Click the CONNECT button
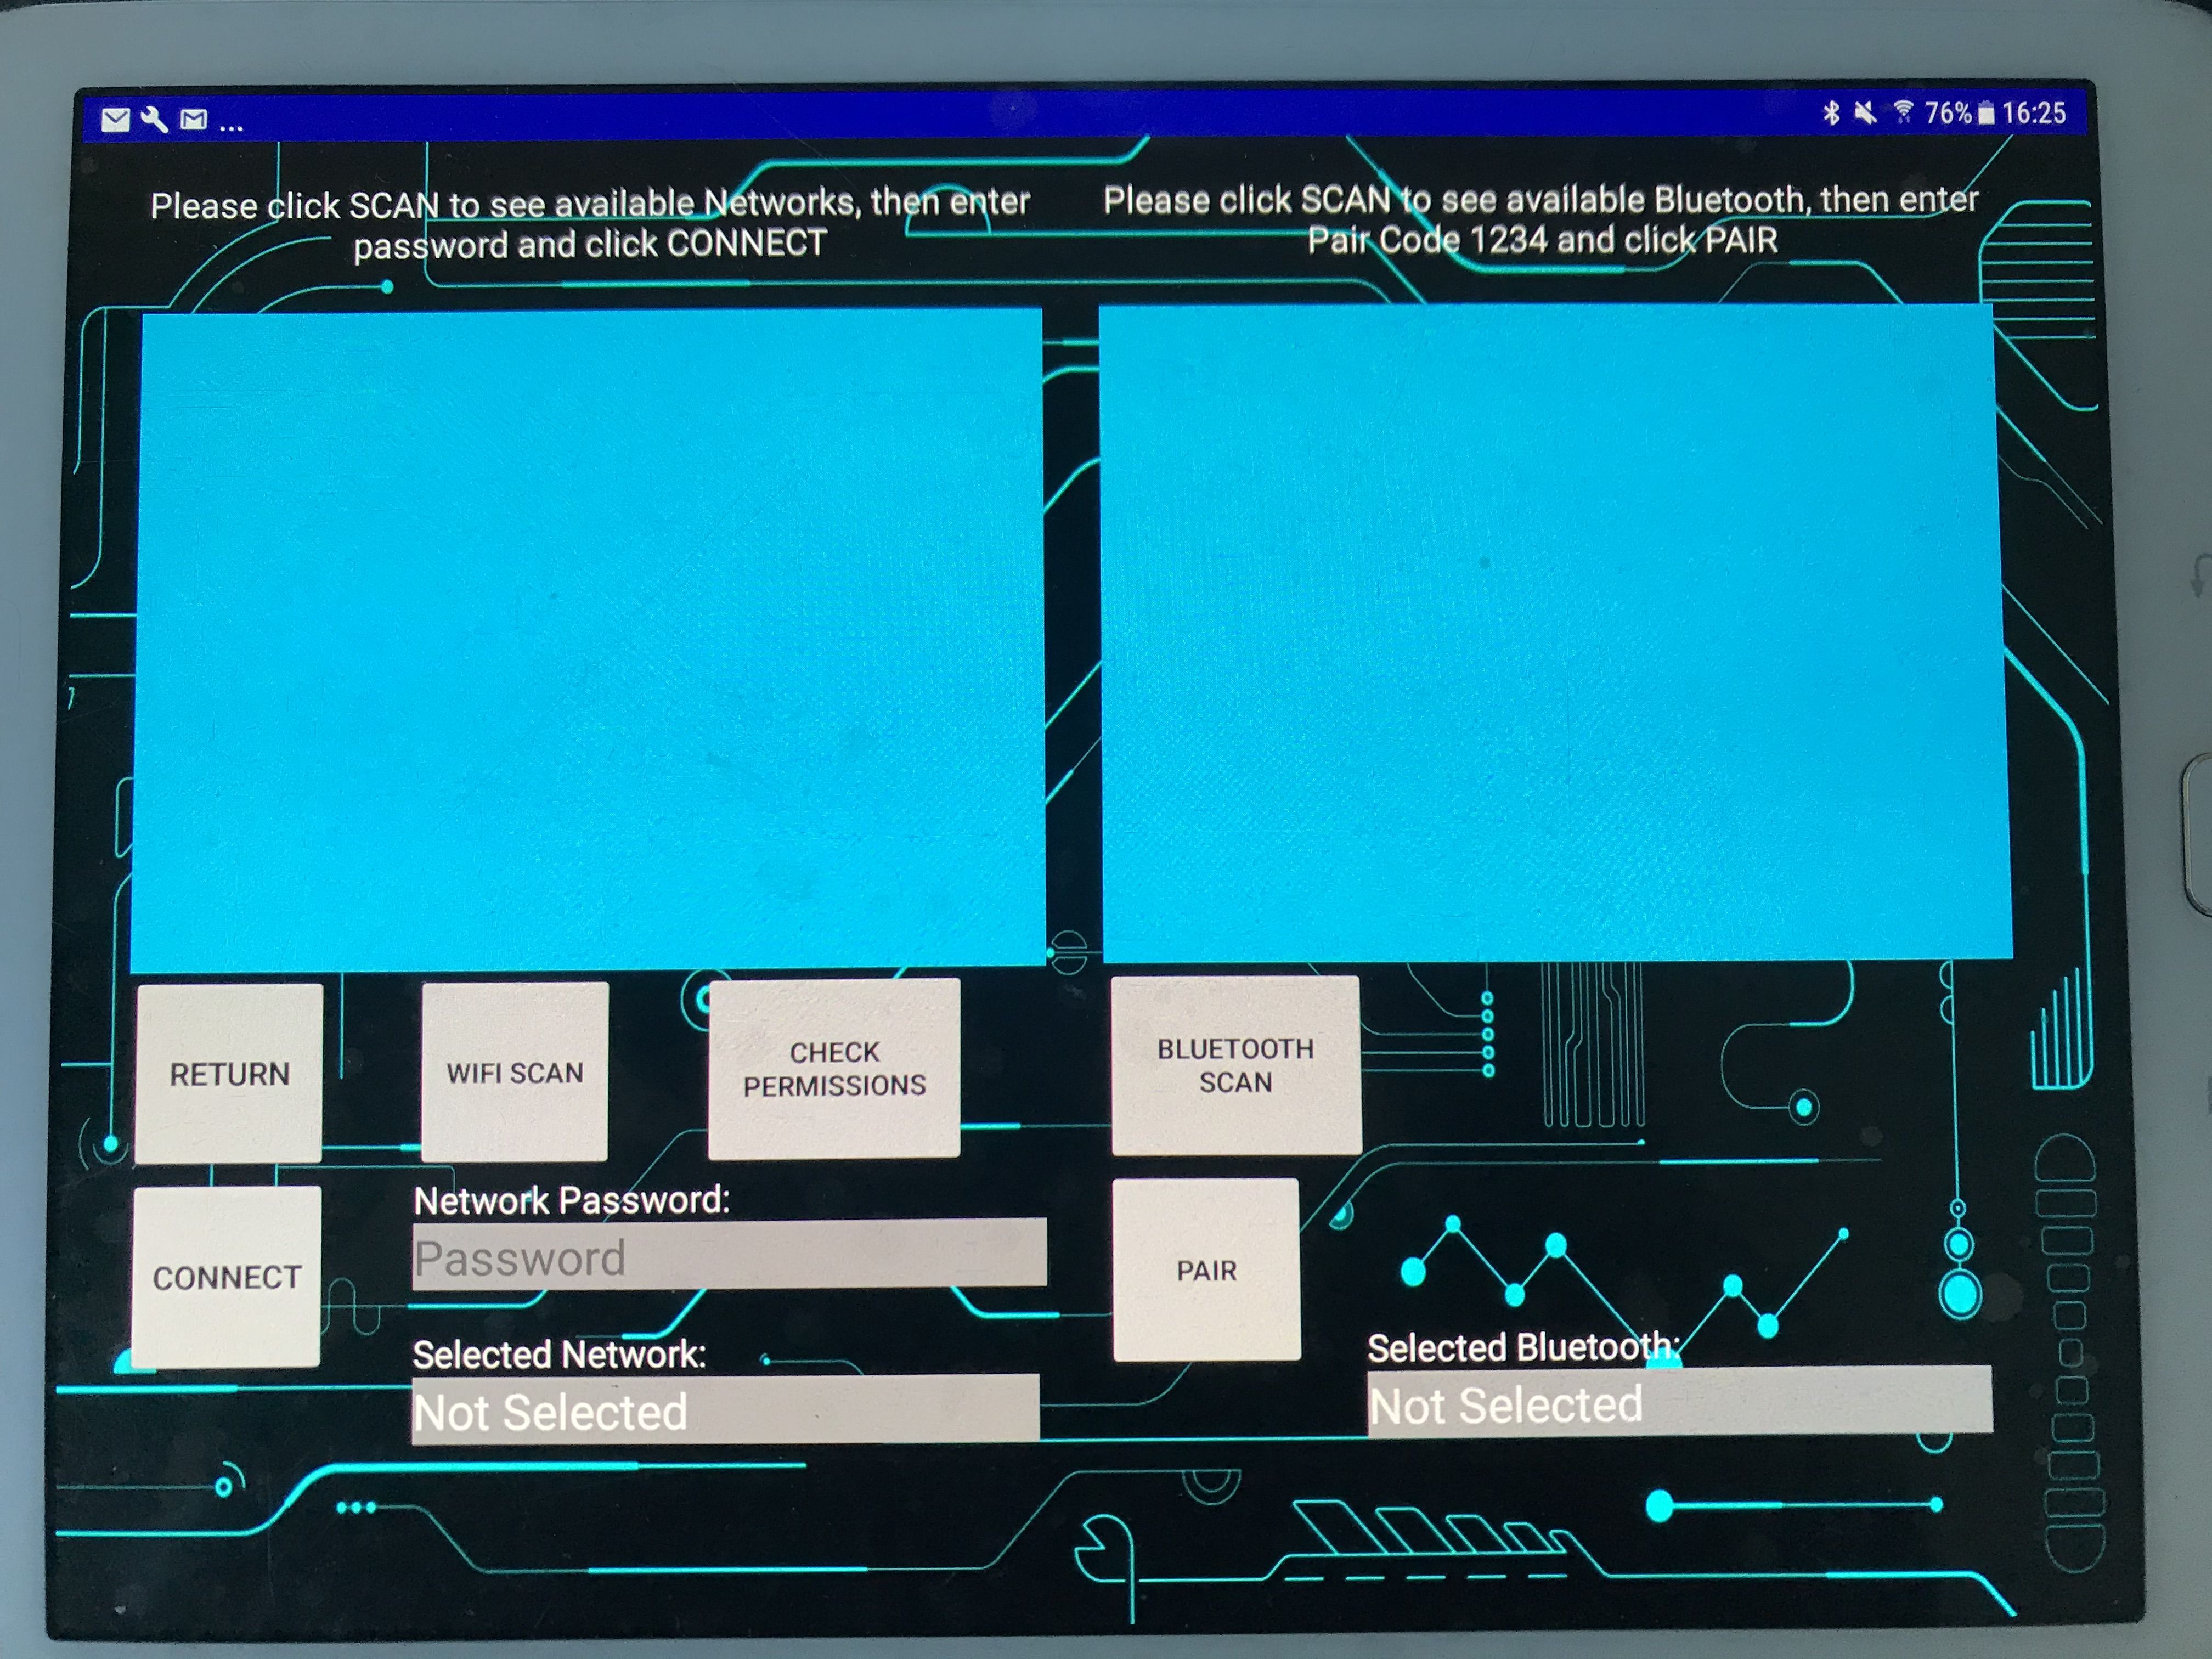Viewport: 2212px width, 1659px height. click(227, 1277)
